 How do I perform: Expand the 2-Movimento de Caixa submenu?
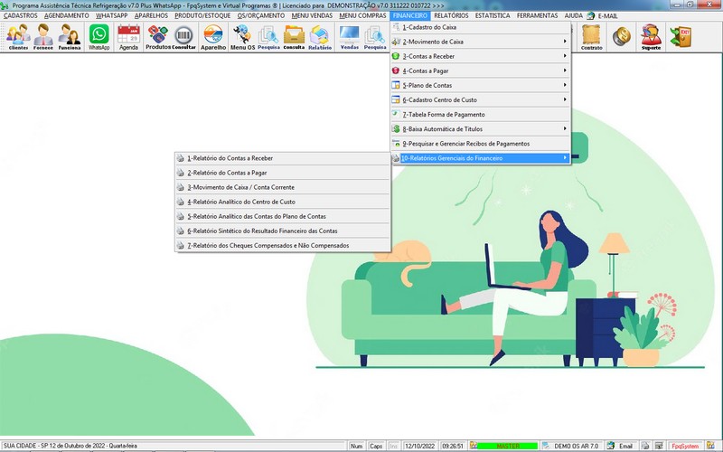pyautogui.click(x=481, y=42)
